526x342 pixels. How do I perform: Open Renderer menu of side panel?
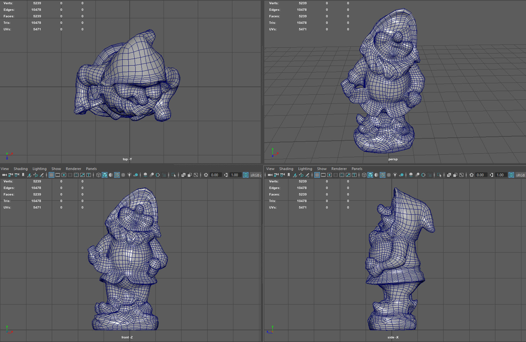(x=339, y=169)
